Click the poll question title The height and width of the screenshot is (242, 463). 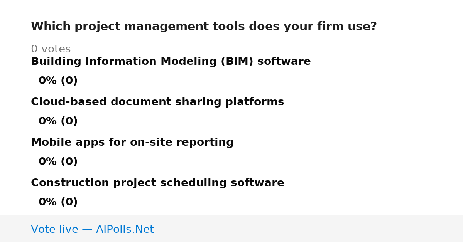(204, 27)
